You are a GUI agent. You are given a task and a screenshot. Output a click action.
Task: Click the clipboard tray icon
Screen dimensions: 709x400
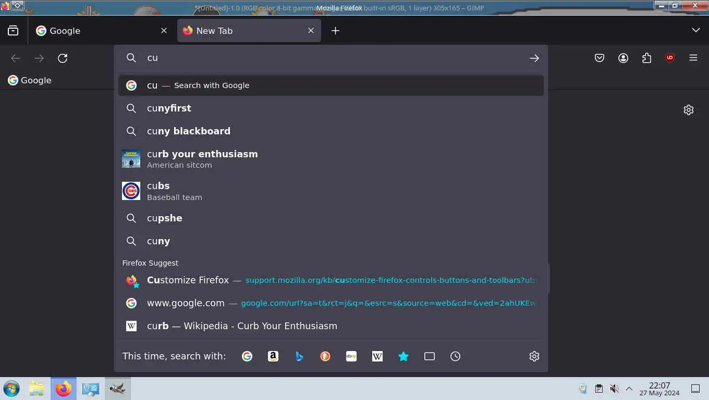click(x=599, y=389)
